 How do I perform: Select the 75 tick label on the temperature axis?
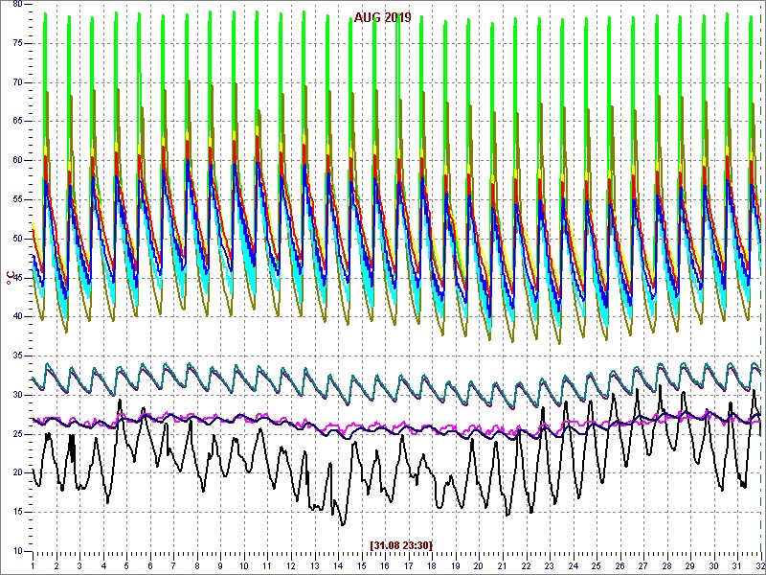click(x=17, y=43)
